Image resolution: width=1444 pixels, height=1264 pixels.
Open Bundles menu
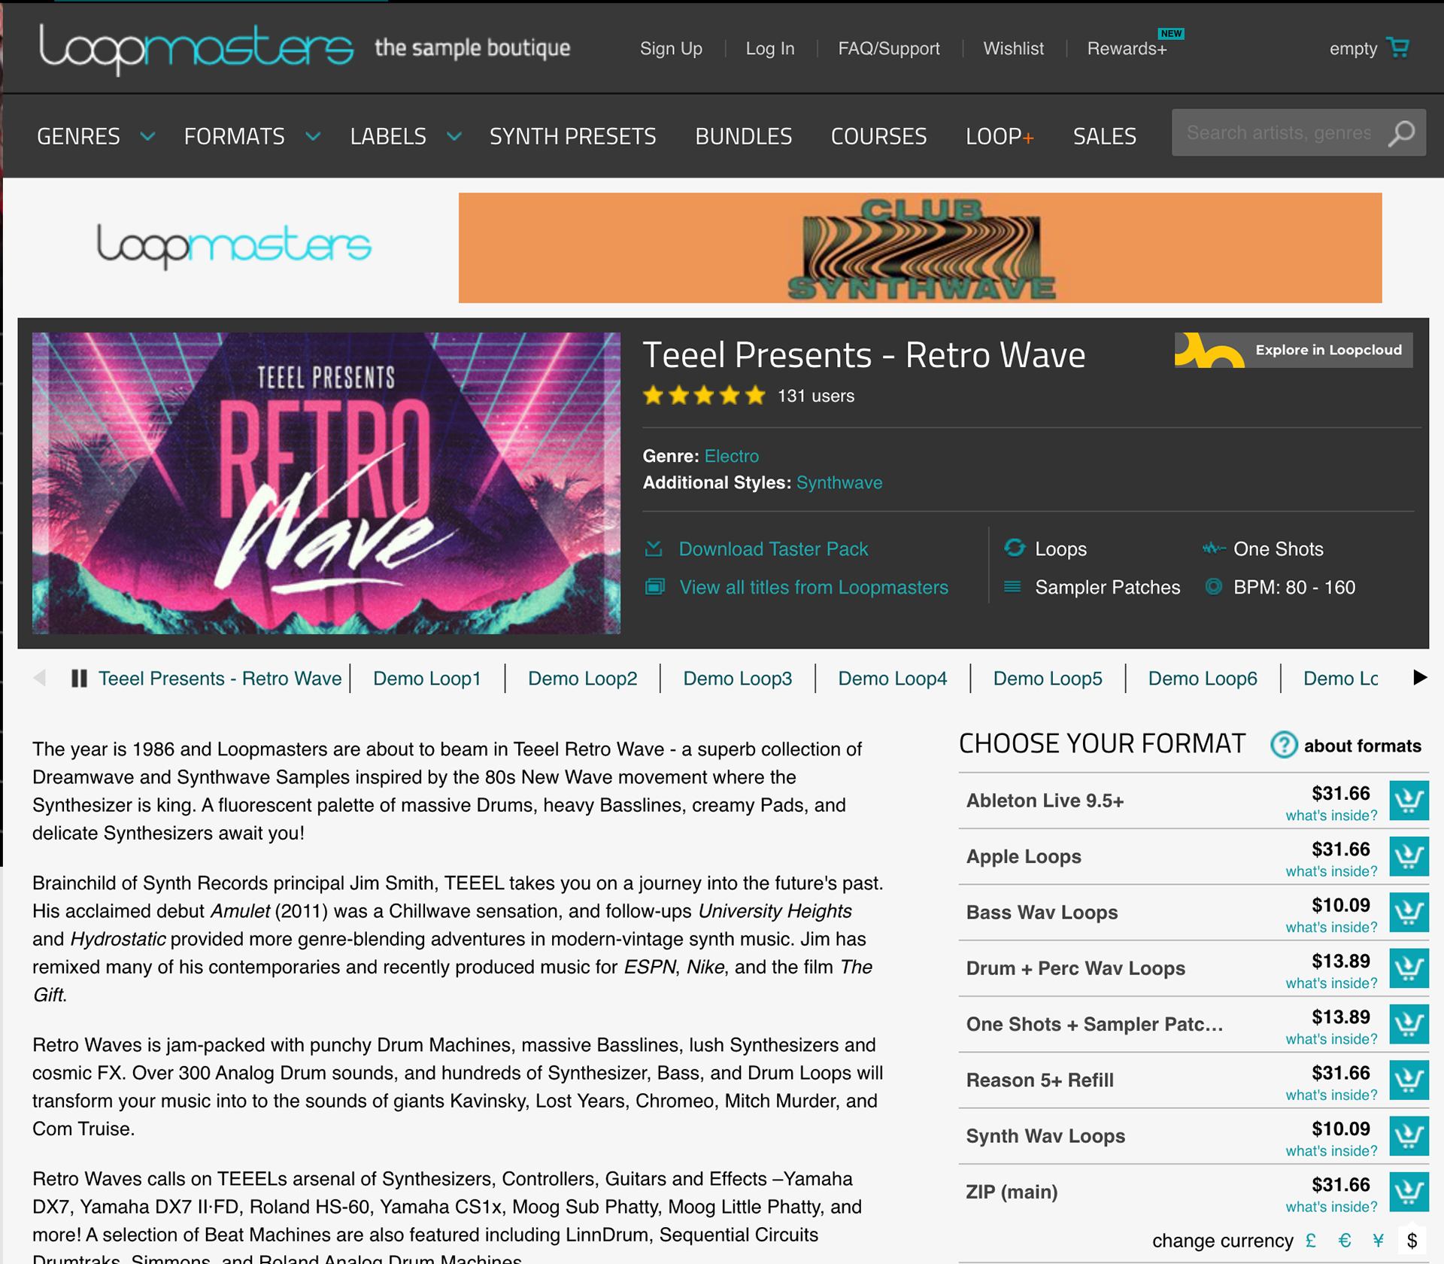743,136
